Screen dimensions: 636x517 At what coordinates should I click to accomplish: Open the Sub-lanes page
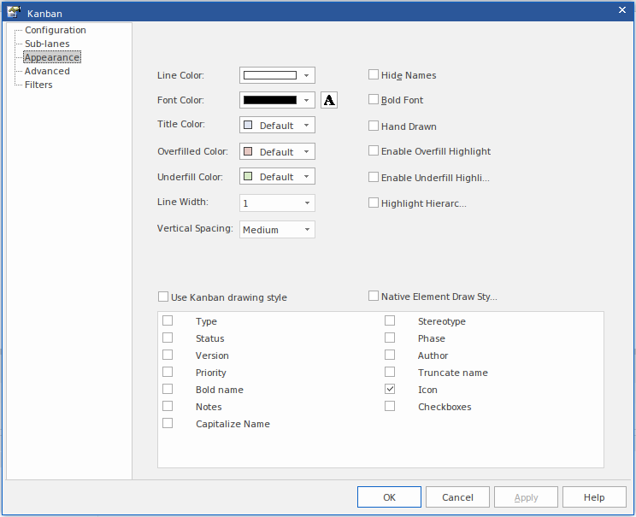pyautogui.click(x=47, y=44)
